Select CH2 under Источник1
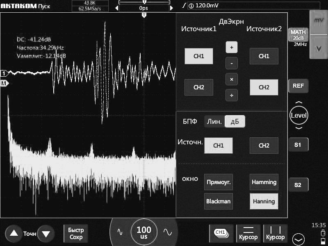The image size is (328, 246). (198, 87)
